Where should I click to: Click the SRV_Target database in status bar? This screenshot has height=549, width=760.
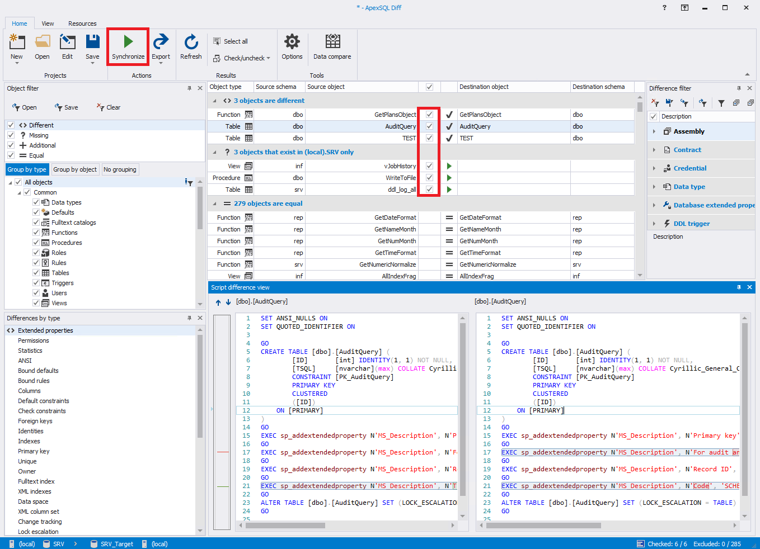click(112, 544)
